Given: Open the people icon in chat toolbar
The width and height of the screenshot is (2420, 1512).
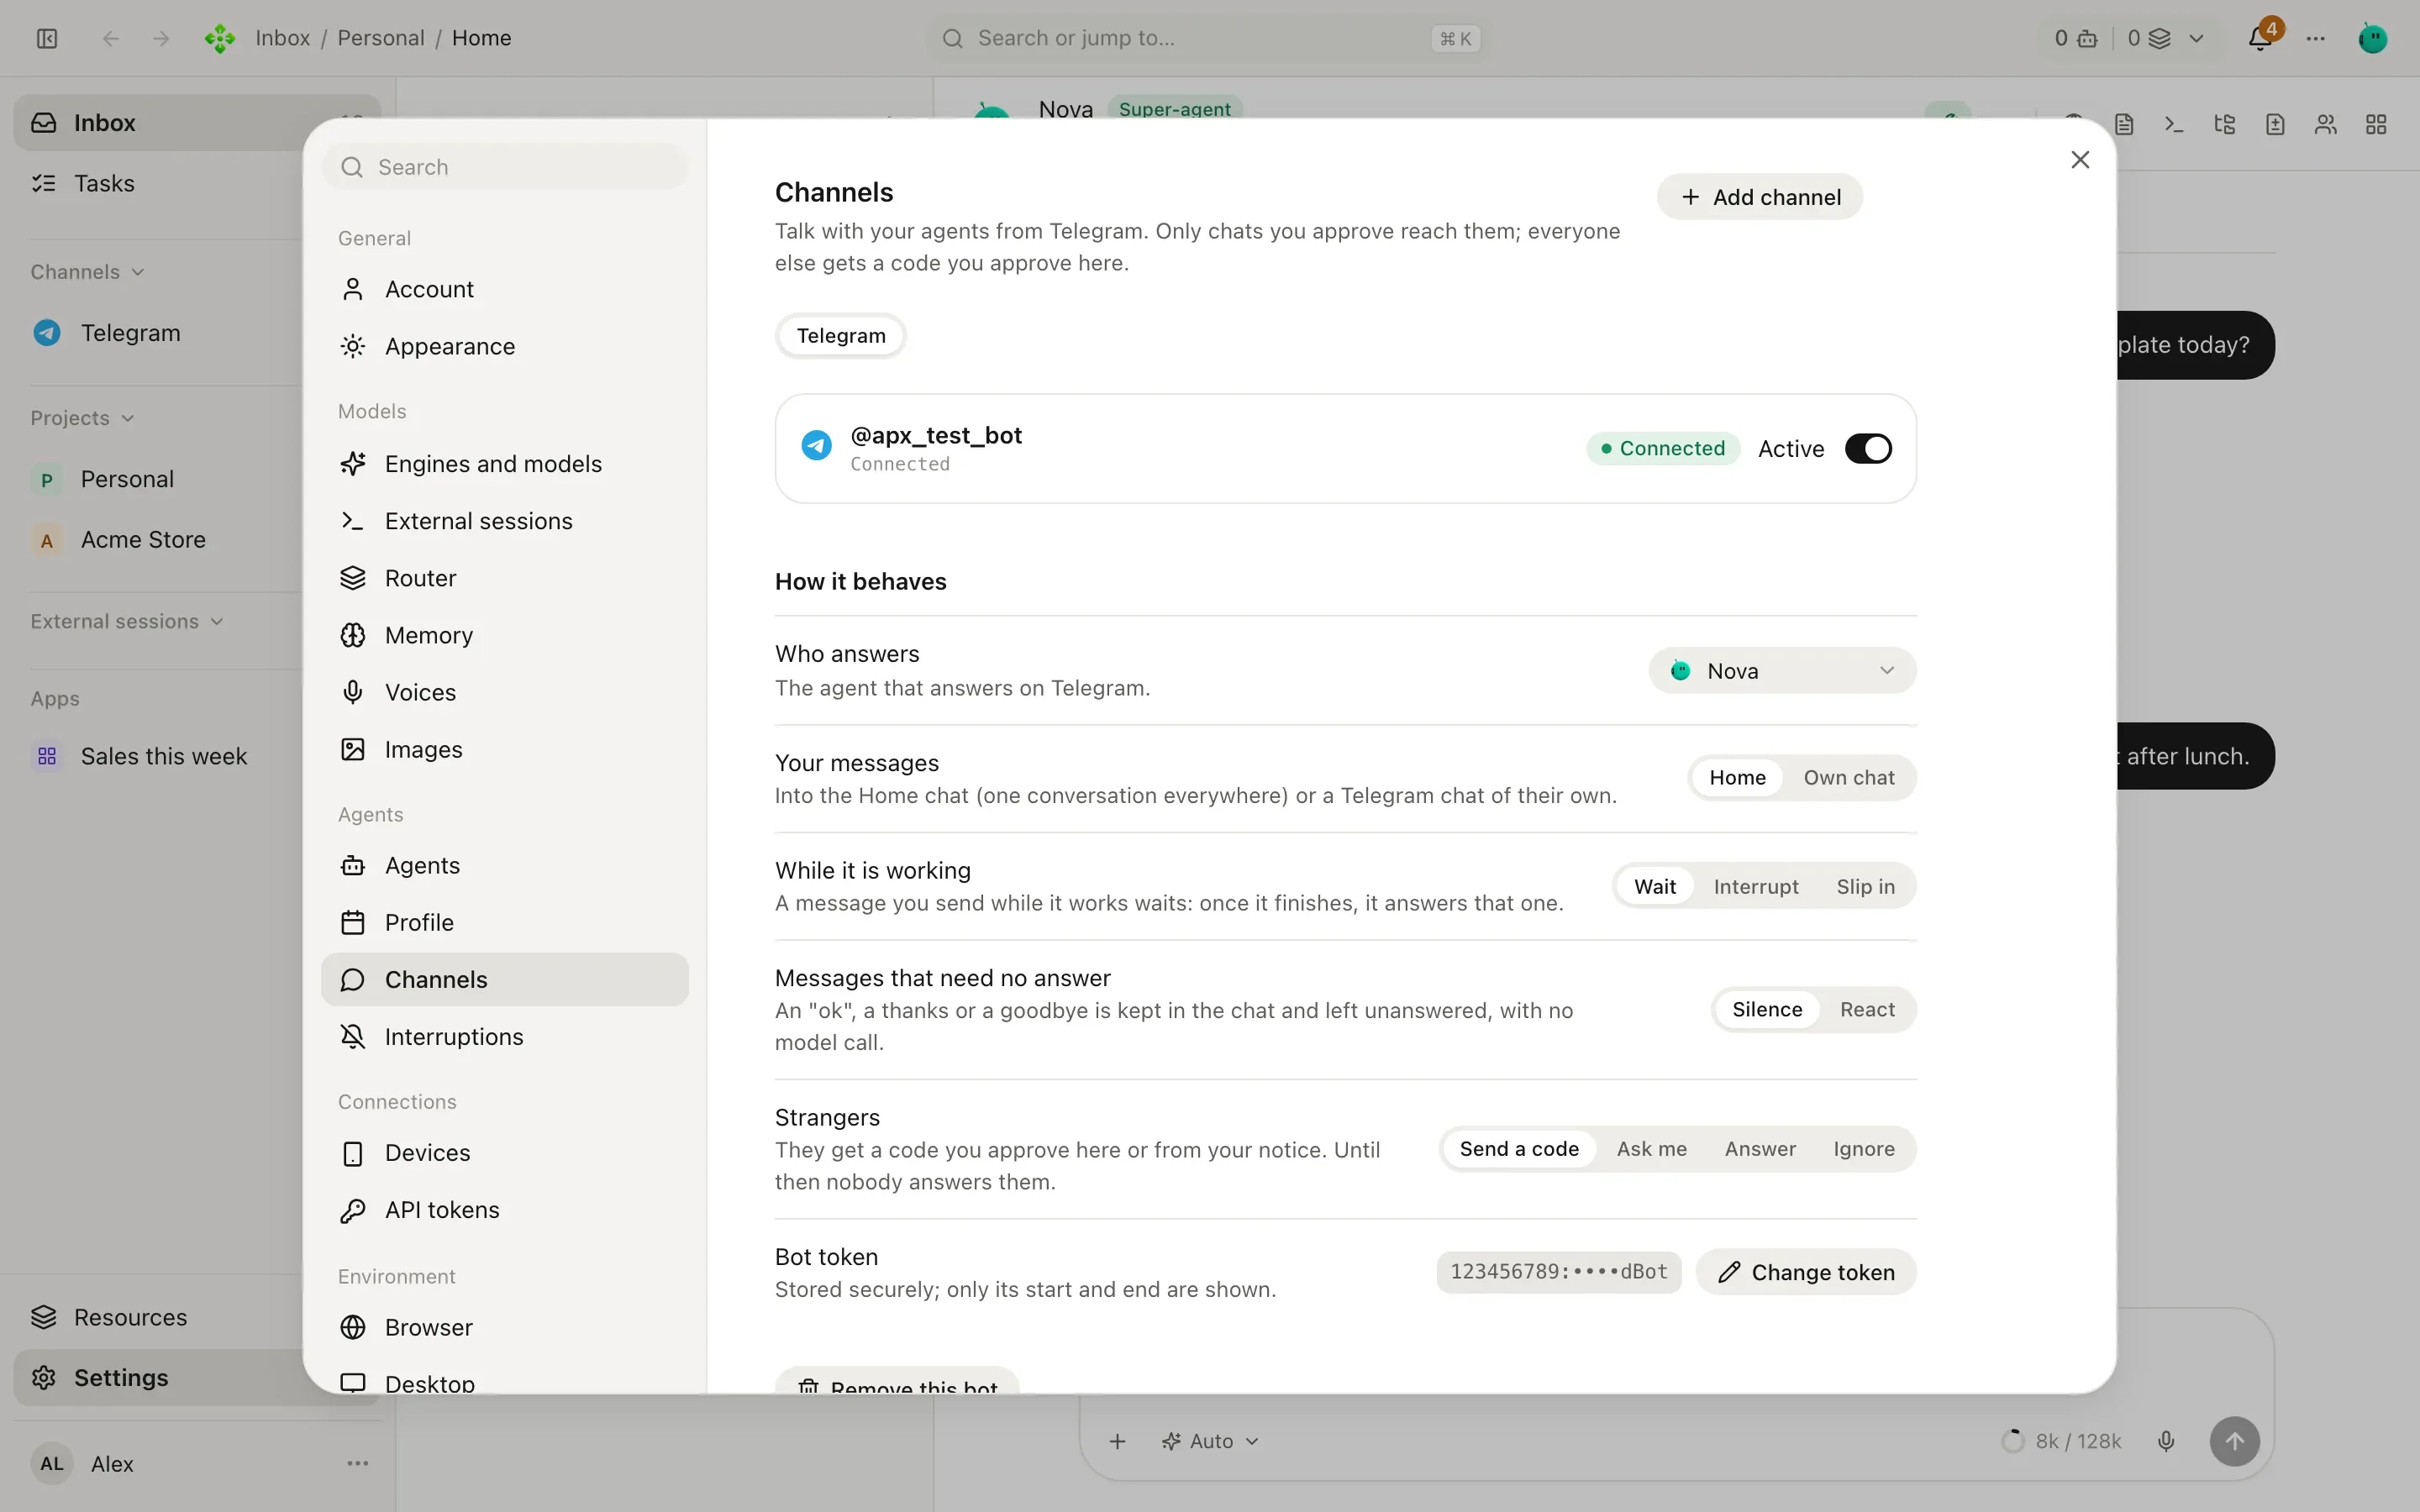Looking at the screenshot, I should coord(2326,124).
